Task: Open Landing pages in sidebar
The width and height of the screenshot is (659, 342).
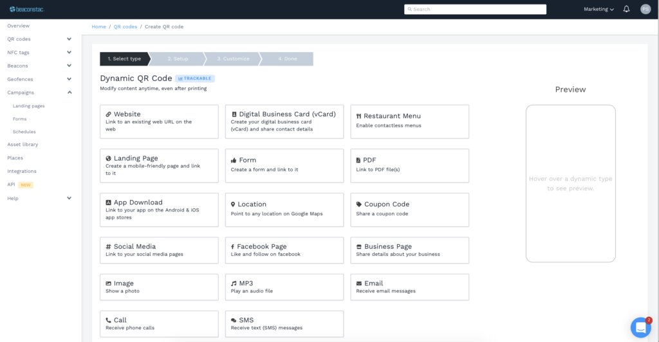Action: point(29,106)
